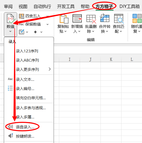Expand the 录入更多序列 submenu arrow

click(x=50, y=69)
